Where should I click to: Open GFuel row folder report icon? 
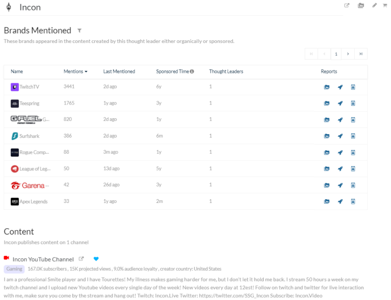326,120
